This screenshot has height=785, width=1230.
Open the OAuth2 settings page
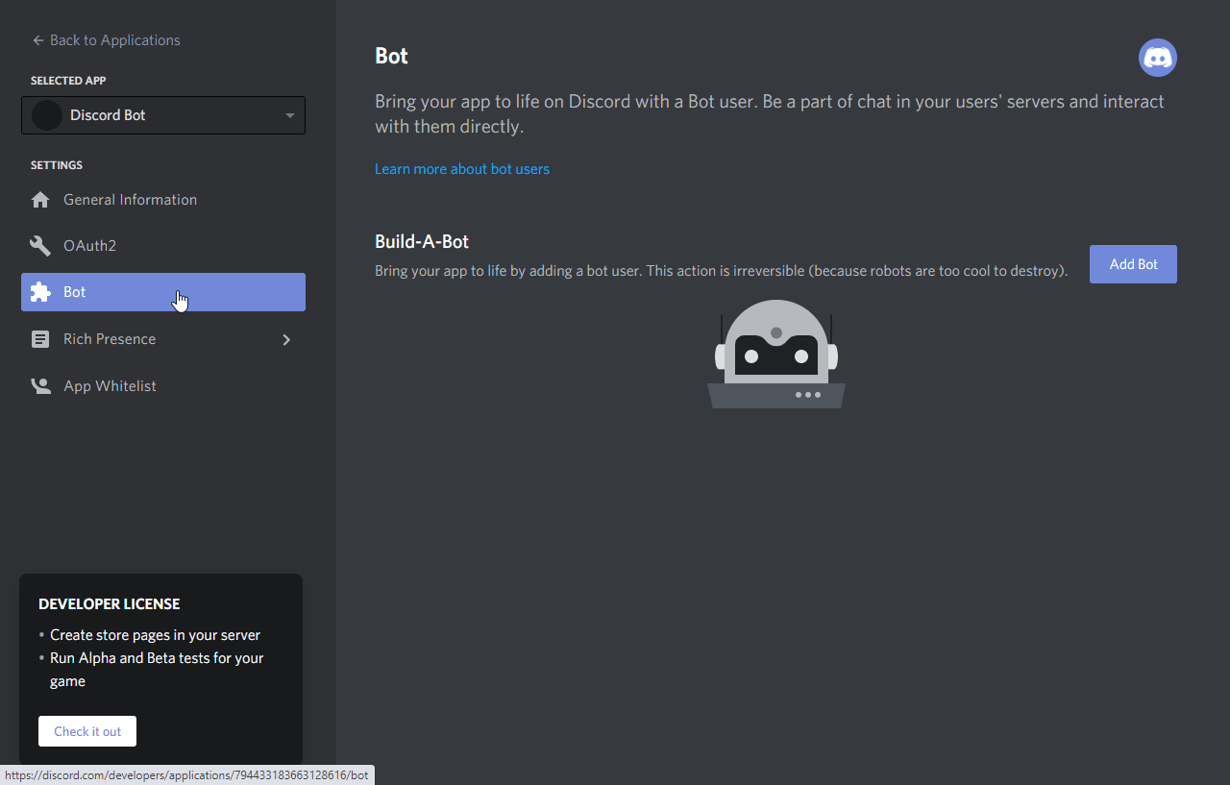point(163,246)
